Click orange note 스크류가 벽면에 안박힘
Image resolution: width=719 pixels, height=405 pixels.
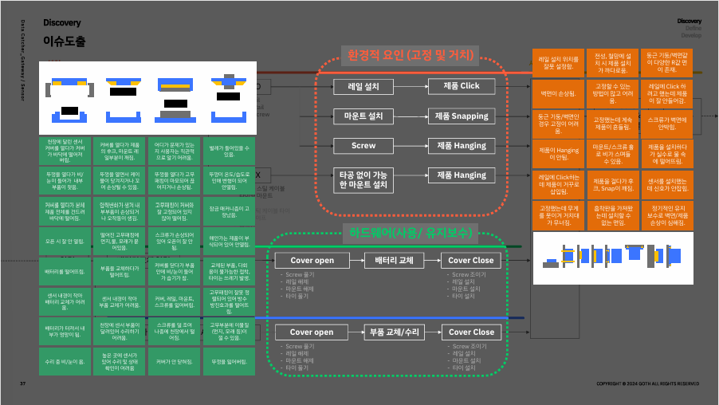click(x=666, y=124)
